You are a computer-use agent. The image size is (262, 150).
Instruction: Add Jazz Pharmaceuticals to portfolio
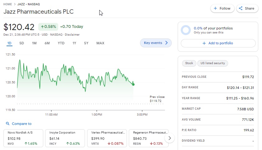point(218,43)
